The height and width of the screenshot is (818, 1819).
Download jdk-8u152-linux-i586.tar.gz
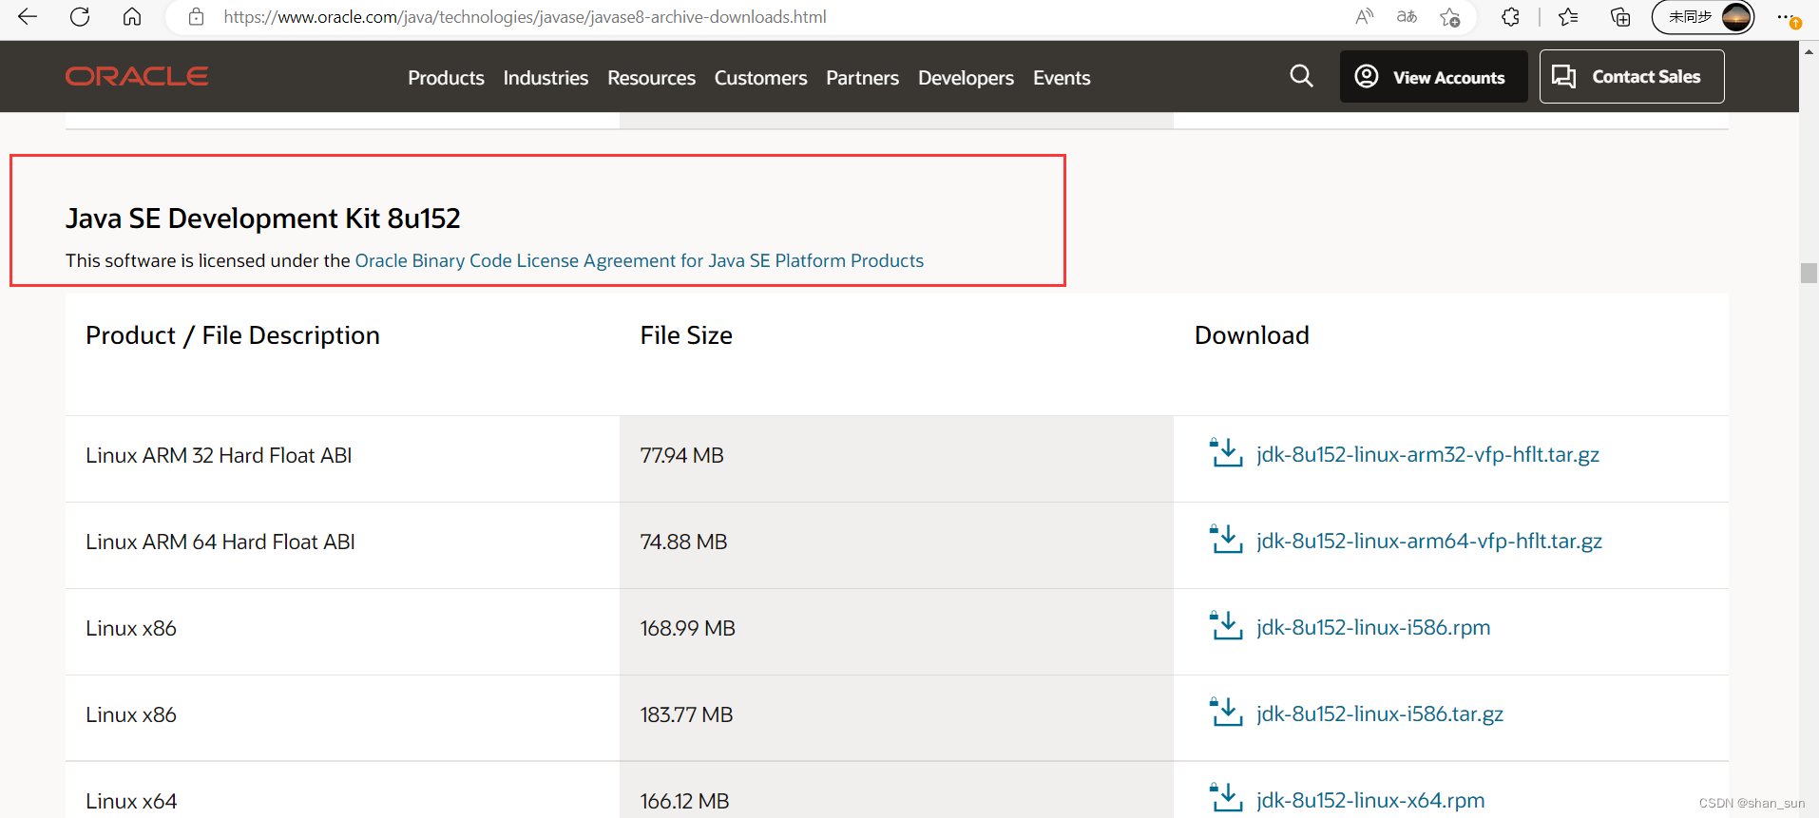[x=1380, y=713]
